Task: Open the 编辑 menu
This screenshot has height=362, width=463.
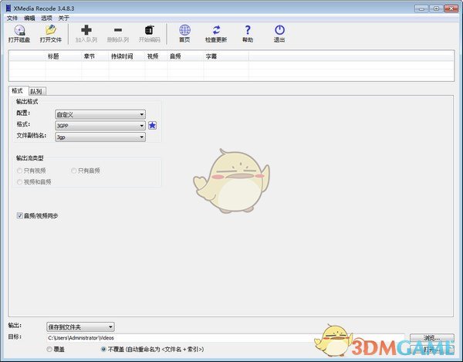Action: (29, 18)
